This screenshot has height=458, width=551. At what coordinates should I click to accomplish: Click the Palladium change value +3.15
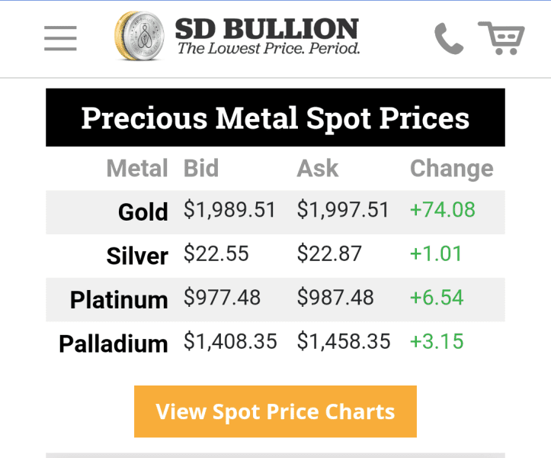click(437, 341)
